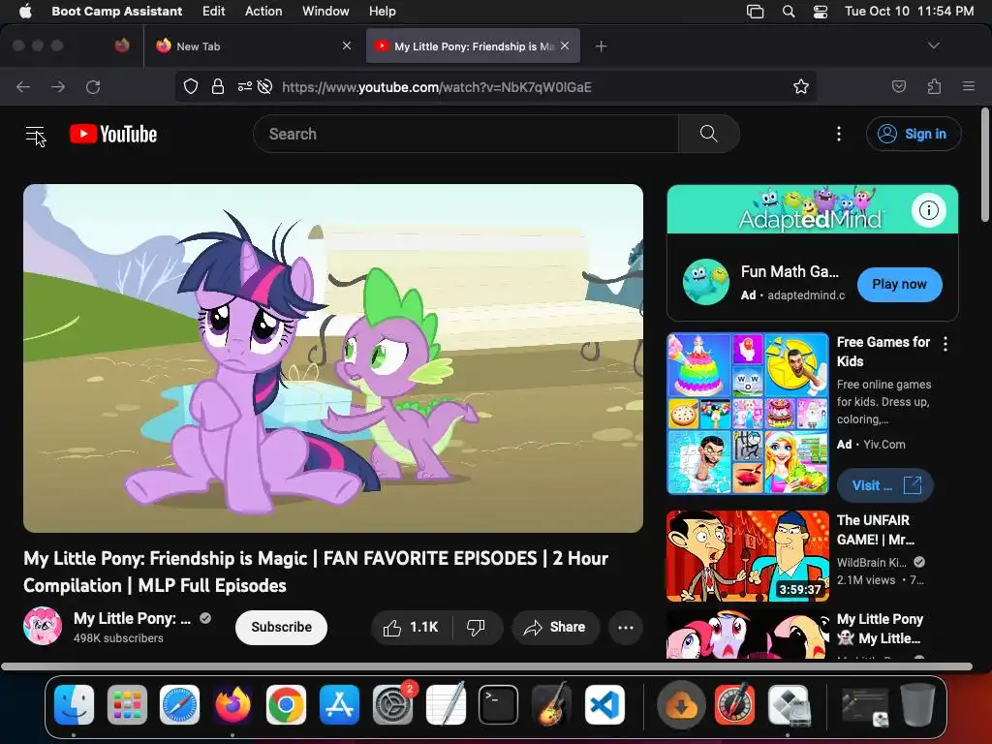This screenshot has height=744, width=992.
Task: Close the My Little Pony tab
Action: tap(565, 46)
